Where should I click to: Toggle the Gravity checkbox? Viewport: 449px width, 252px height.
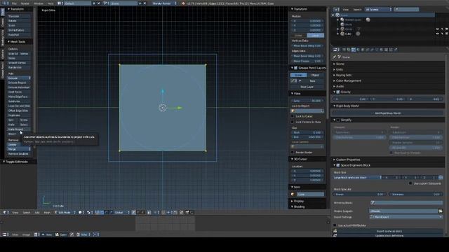(x=338, y=92)
